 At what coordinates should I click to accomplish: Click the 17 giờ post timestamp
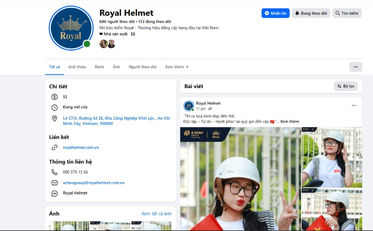click(200, 109)
